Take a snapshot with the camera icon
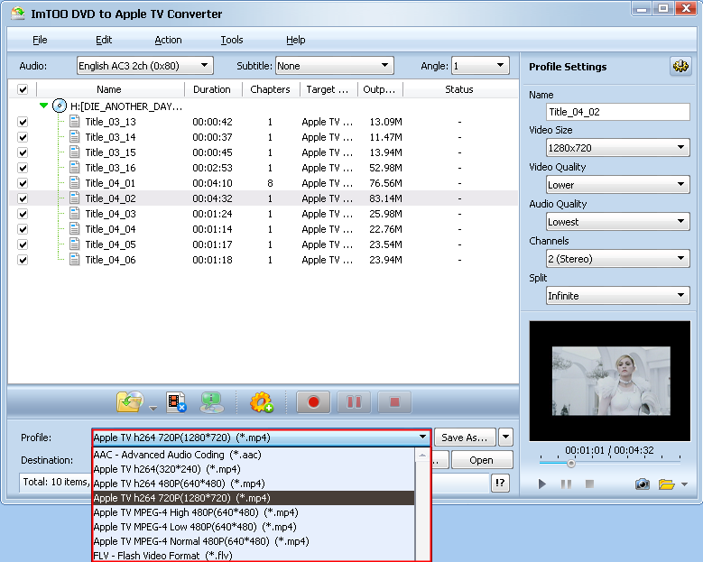 click(642, 484)
